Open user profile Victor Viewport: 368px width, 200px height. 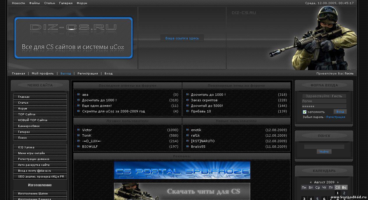click(87, 130)
